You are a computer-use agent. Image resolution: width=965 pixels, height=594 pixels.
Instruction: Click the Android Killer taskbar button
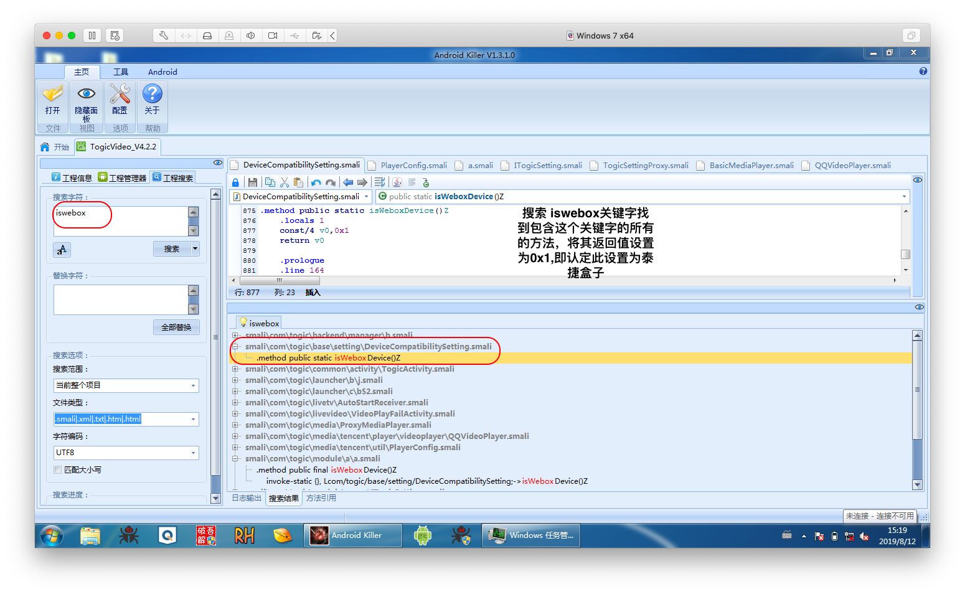353,535
